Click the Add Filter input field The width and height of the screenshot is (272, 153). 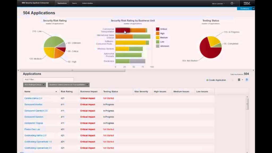[x=48, y=79]
